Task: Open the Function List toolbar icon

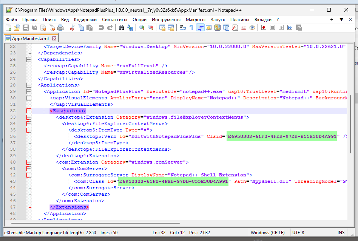Action: [235, 28]
